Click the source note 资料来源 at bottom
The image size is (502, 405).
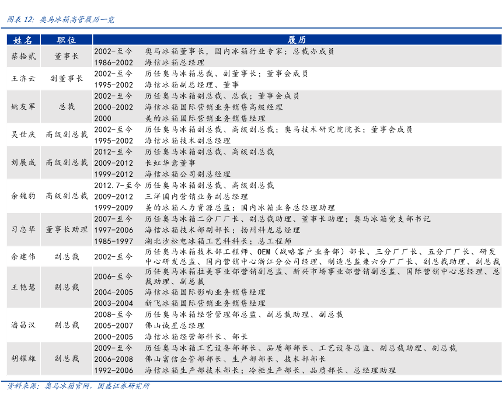(x=78, y=386)
